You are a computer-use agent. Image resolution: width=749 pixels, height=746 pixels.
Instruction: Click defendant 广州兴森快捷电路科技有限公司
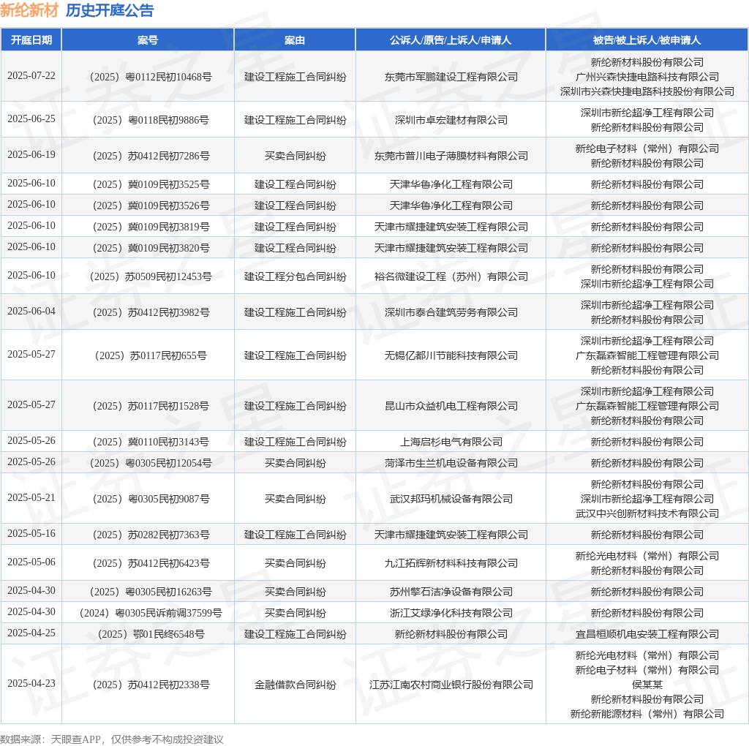(x=647, y=77)
